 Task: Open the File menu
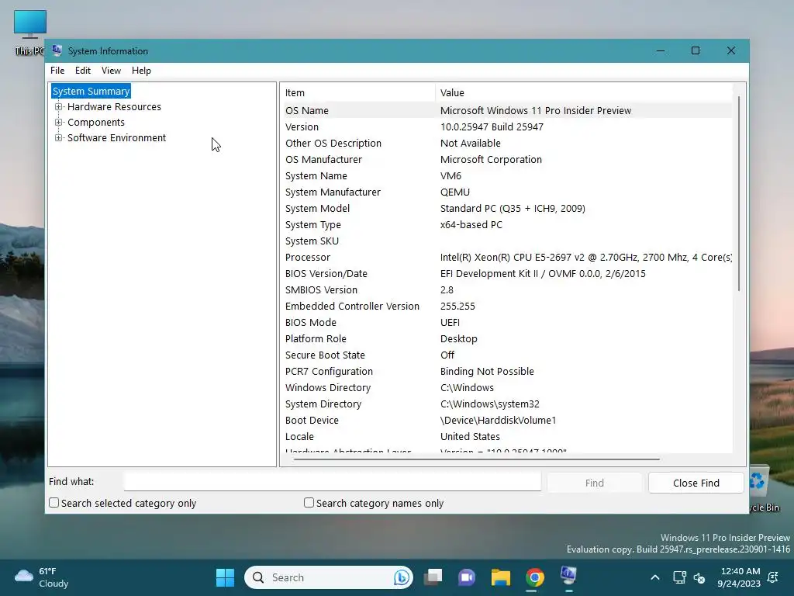pyautogui.click(x=57, y=71)
